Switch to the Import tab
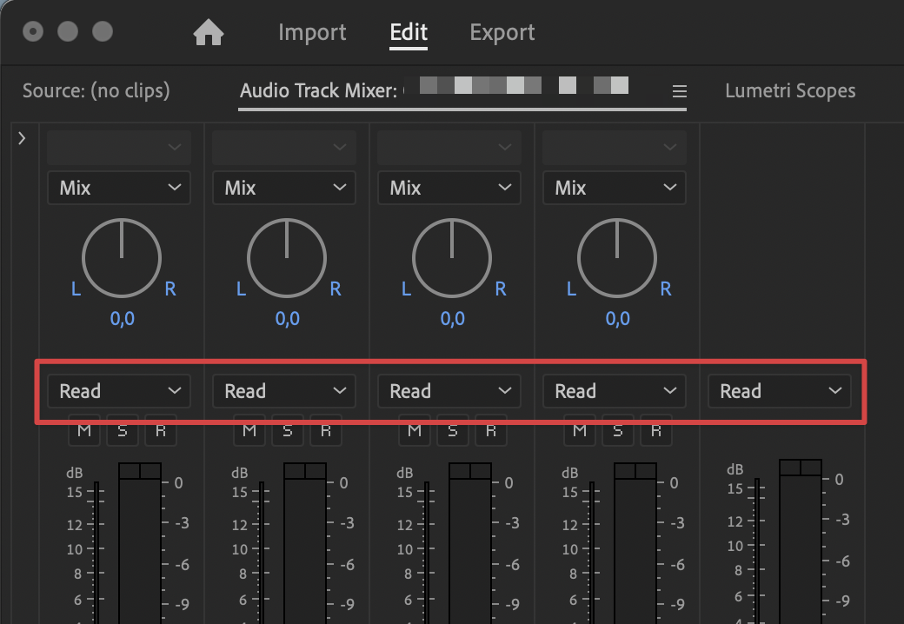The image size is (904, 624). 312,32
